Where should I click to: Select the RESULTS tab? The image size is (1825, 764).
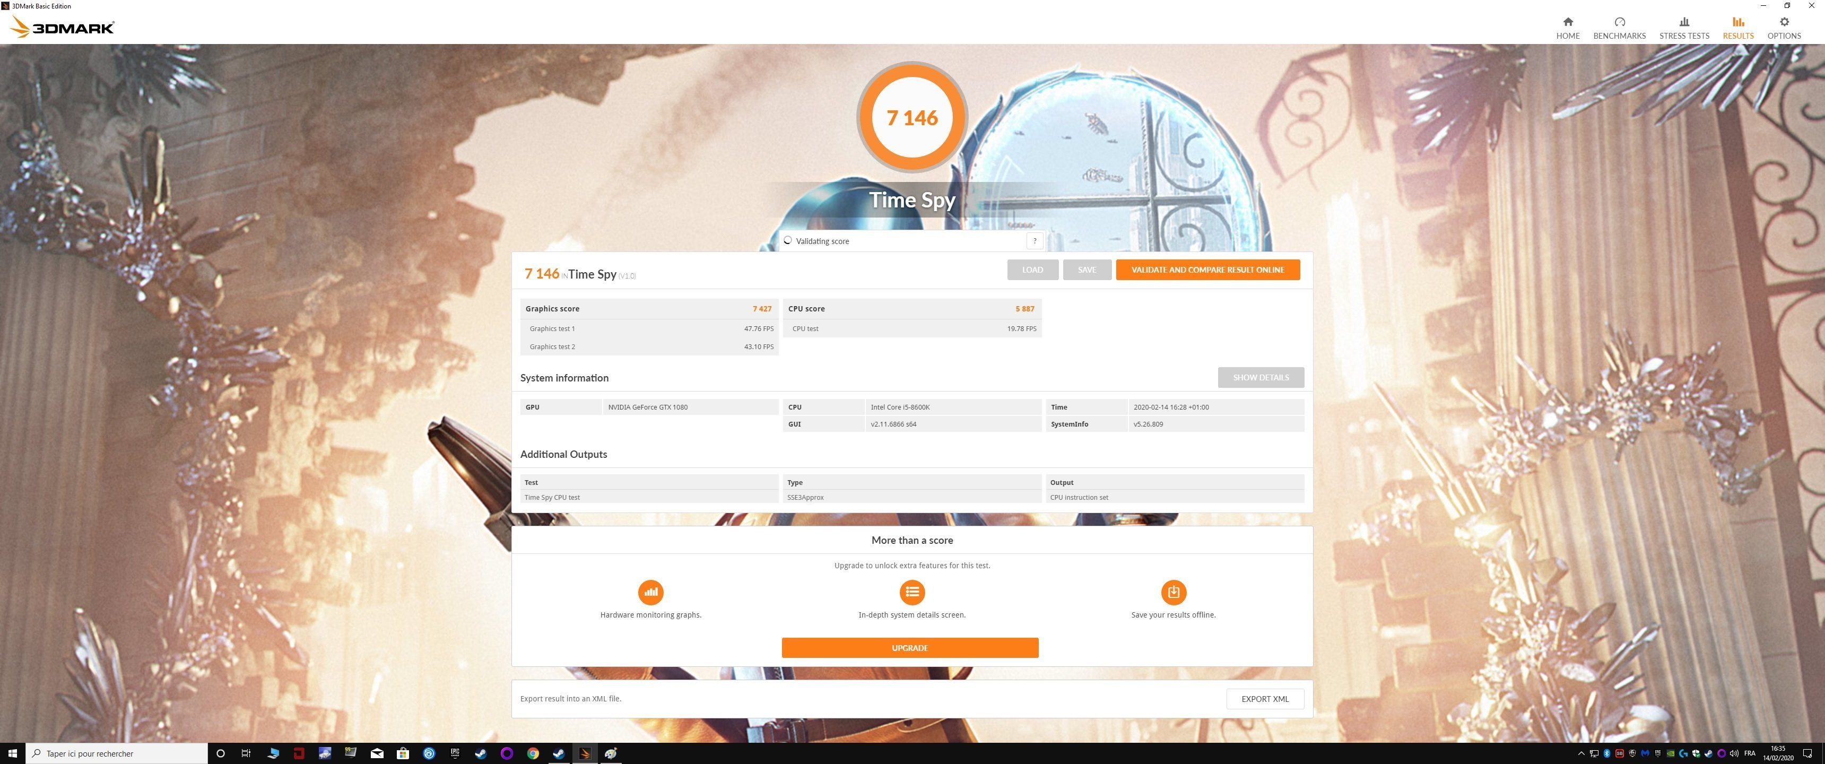[1738, 28]
